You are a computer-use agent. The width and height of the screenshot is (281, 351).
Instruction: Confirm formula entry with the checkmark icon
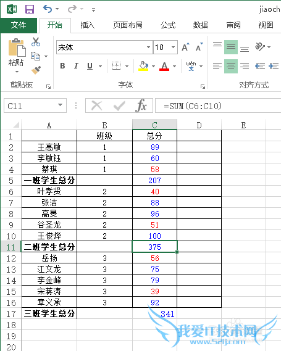pyautogui.click(x=119, y=105)
